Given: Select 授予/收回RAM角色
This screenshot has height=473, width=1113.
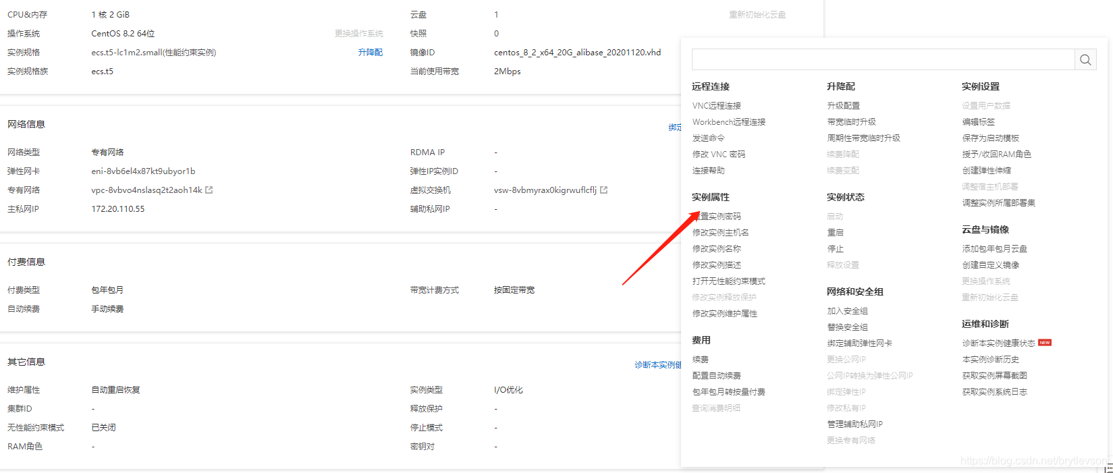Looking at the screenshot, I should tap(997, 155).
